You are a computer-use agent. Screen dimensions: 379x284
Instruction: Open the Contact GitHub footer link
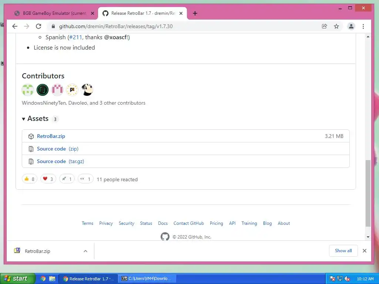(188, 223)
